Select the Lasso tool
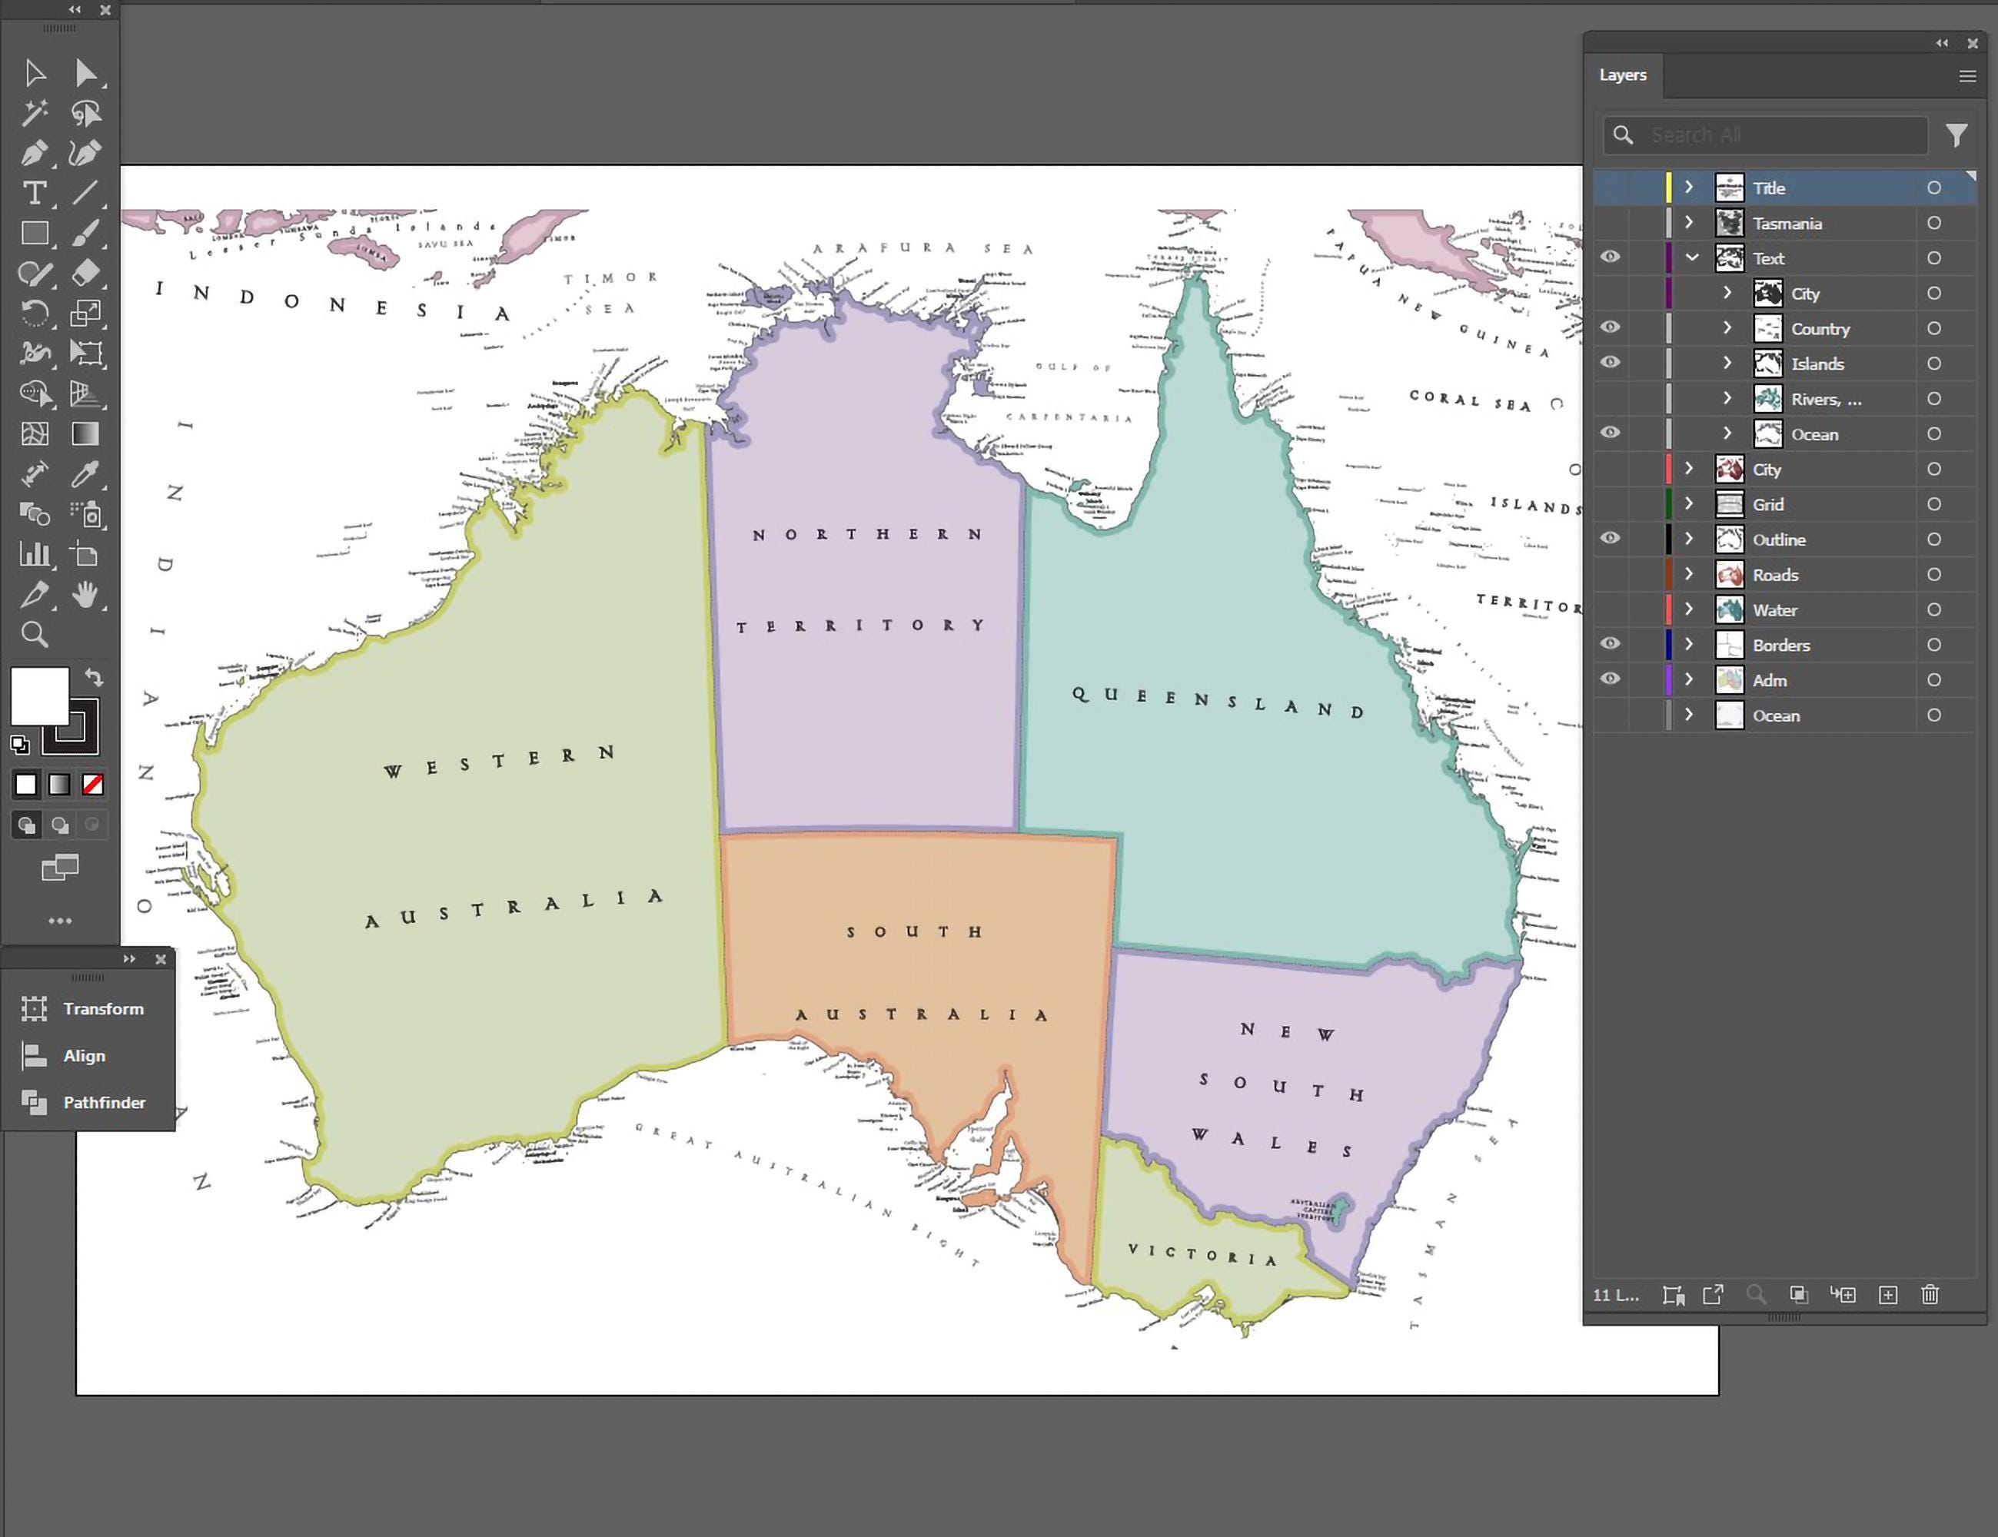Image resolution: width=1998 pixels, height=1537 pixels. pyautogui.click(x=86, y=112)
